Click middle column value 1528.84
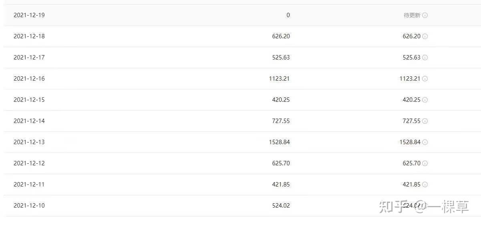 (x=280, y=142)
